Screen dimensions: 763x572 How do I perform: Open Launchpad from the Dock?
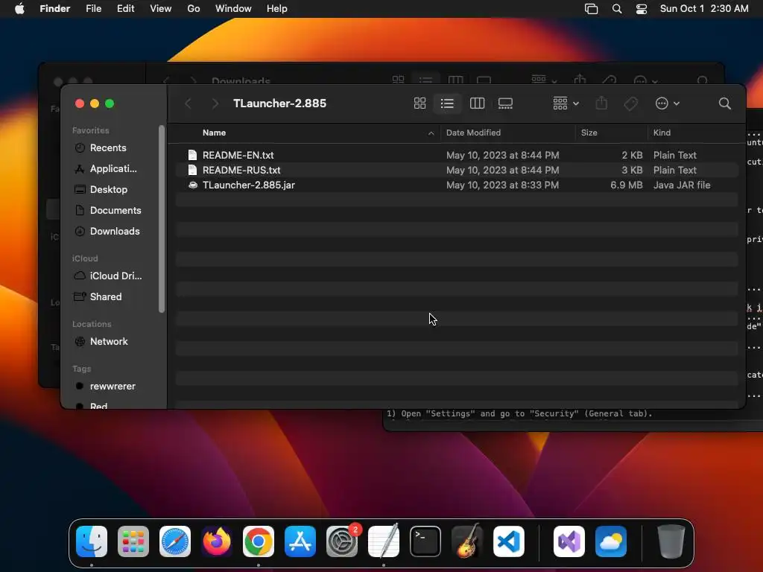pyautogui.click(x=133, y=541)
